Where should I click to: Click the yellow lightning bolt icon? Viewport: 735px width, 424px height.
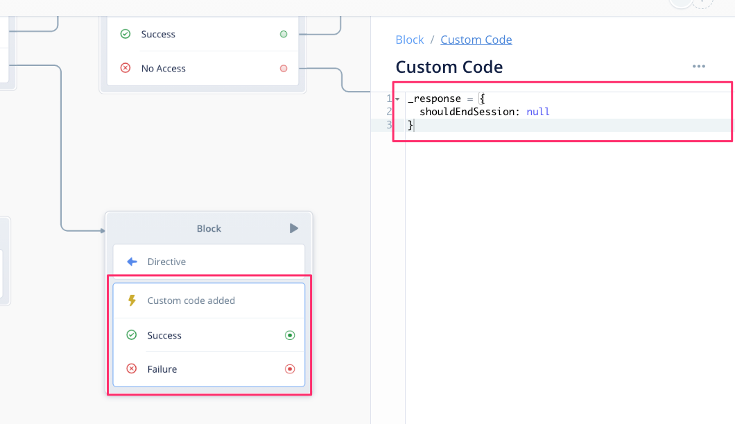132,300
